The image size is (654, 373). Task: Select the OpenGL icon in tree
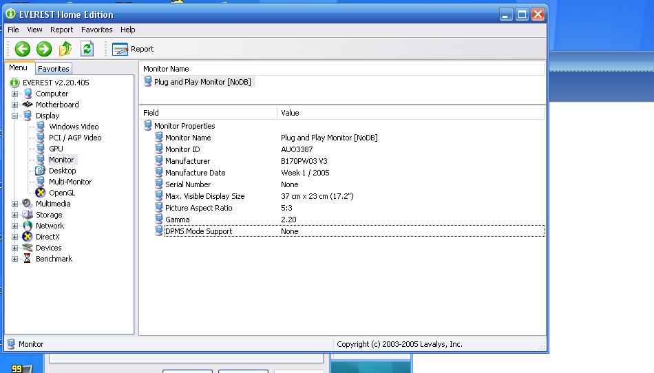pos(41,193)
